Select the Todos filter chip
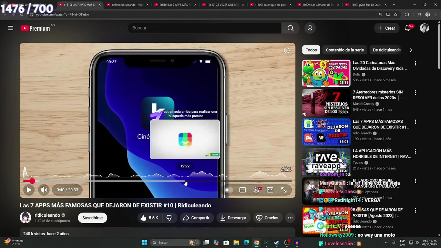Viewport: 441px width, 248px height. (x=311, y=50)
